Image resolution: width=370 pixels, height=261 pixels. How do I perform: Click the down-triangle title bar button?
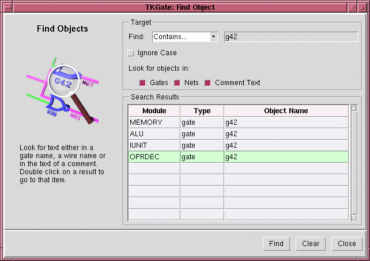tap(352, 7)
